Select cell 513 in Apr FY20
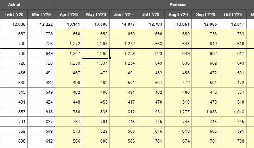The height and width of the screenshot is (148, 254). coord(69,131)
